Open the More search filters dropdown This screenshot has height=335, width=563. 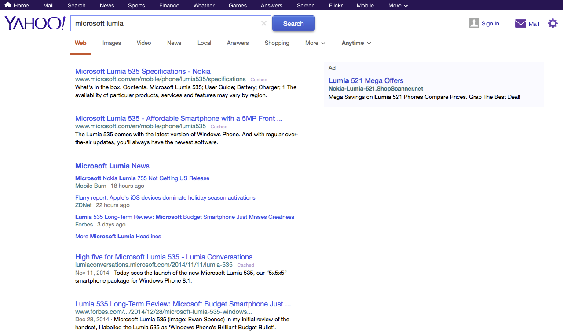(315, 43)
